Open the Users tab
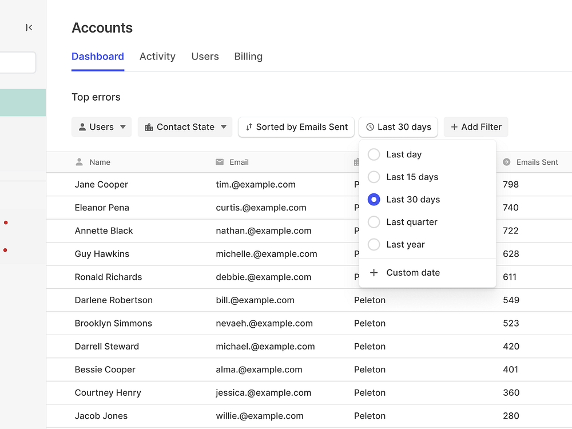This screenshot has height=429, width=572. pyautogui.click(x=205, y=57)
